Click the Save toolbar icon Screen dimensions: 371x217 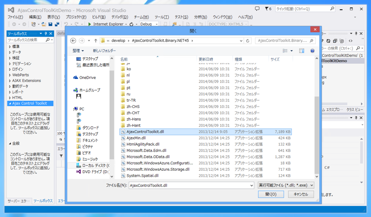[x=50, y=24]
